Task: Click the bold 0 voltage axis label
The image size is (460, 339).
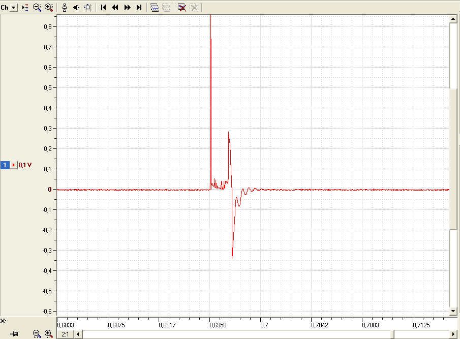Action: 50,190
